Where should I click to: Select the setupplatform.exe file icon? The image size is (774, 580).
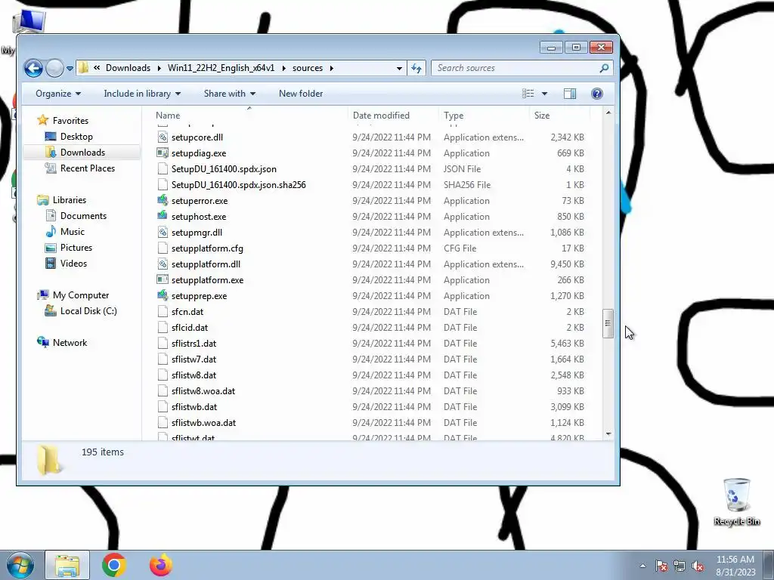[163, 279]
